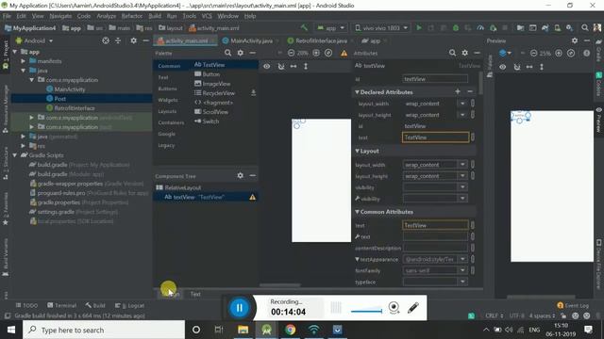Open the Logcat tool window
The width and height of the screenshot is (604, 339).
tap(130, 305)
